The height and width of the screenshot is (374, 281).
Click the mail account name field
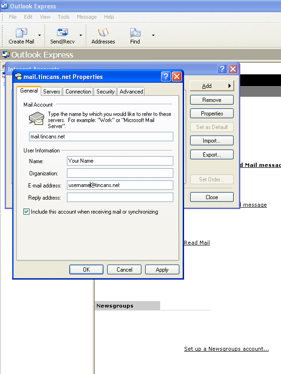101,137
